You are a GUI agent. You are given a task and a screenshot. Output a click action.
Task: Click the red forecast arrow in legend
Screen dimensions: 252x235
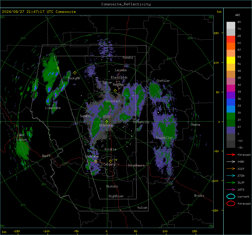(231, 155)
